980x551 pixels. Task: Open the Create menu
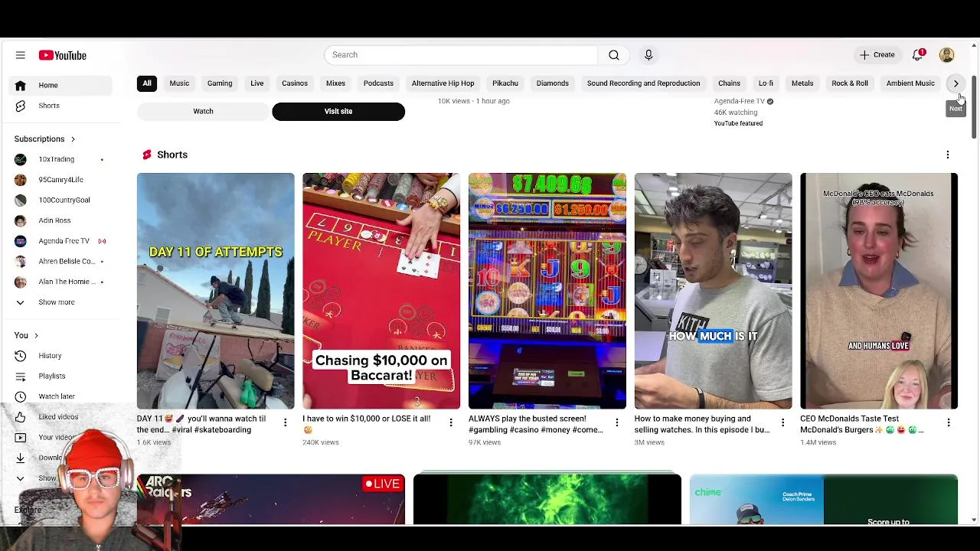(877, 55)
